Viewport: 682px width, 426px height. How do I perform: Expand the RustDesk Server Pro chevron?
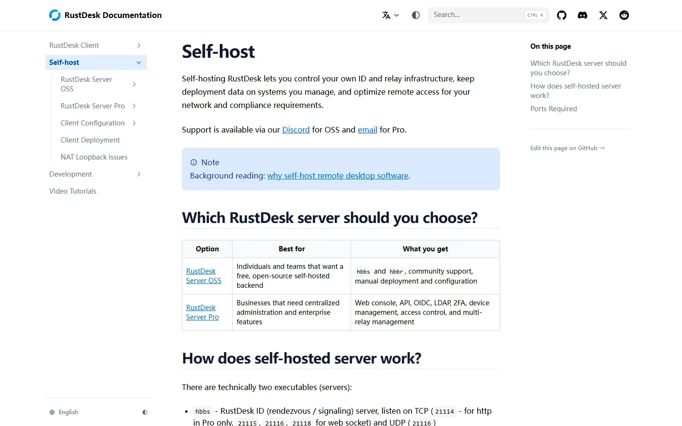tap(134, 106)
